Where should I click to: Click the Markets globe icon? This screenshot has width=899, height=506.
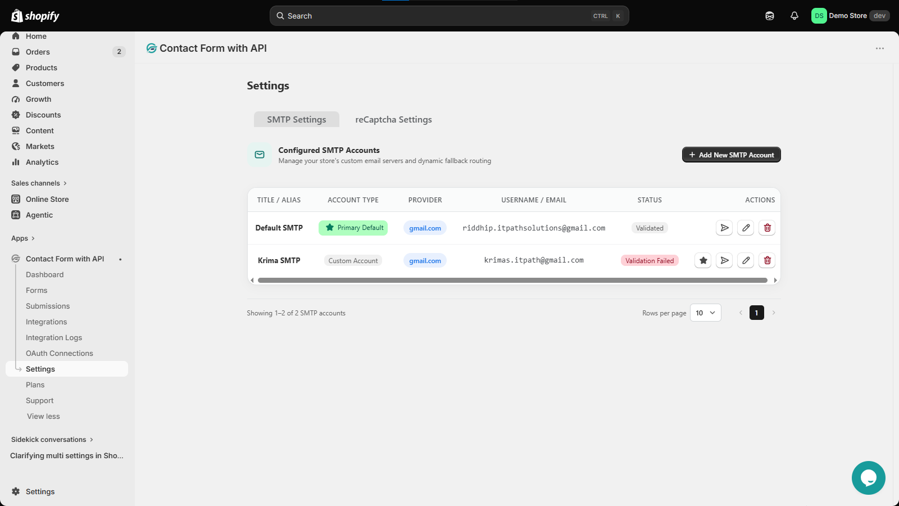pos(16,146)
